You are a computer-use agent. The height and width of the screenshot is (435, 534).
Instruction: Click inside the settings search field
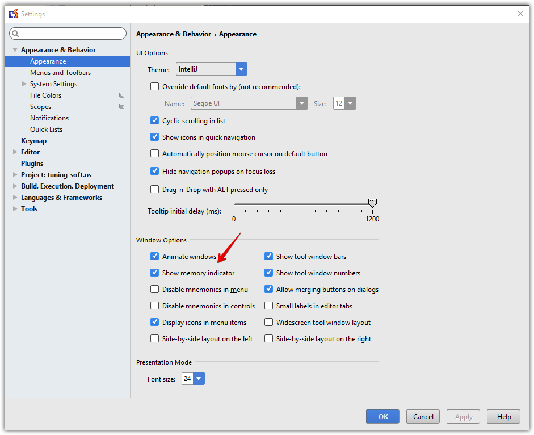pyautogui.click(x=68, y=34)
